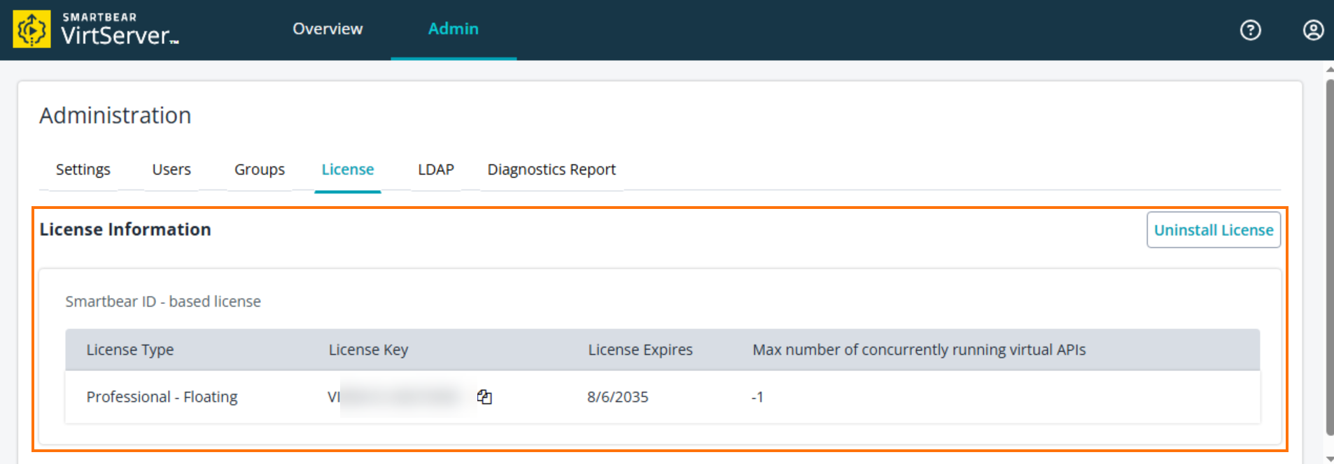Select the Professional - Floating license row
Screen dimensions: 1334x464
point(162,397)
